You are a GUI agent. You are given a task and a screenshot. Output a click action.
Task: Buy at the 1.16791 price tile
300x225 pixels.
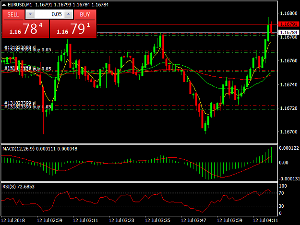pos(73,29)
